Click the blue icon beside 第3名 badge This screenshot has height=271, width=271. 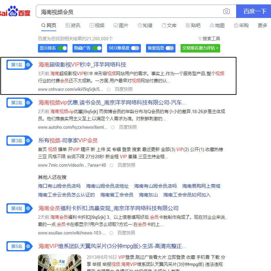coord(28,141)
